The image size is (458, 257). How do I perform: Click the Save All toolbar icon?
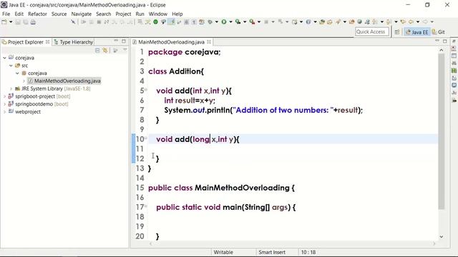[x=26, y=22]
